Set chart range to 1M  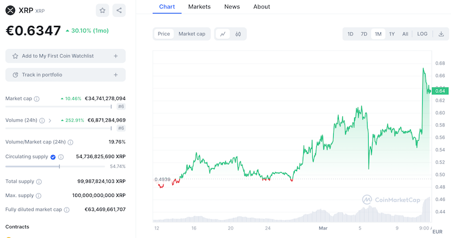[378, 34]
